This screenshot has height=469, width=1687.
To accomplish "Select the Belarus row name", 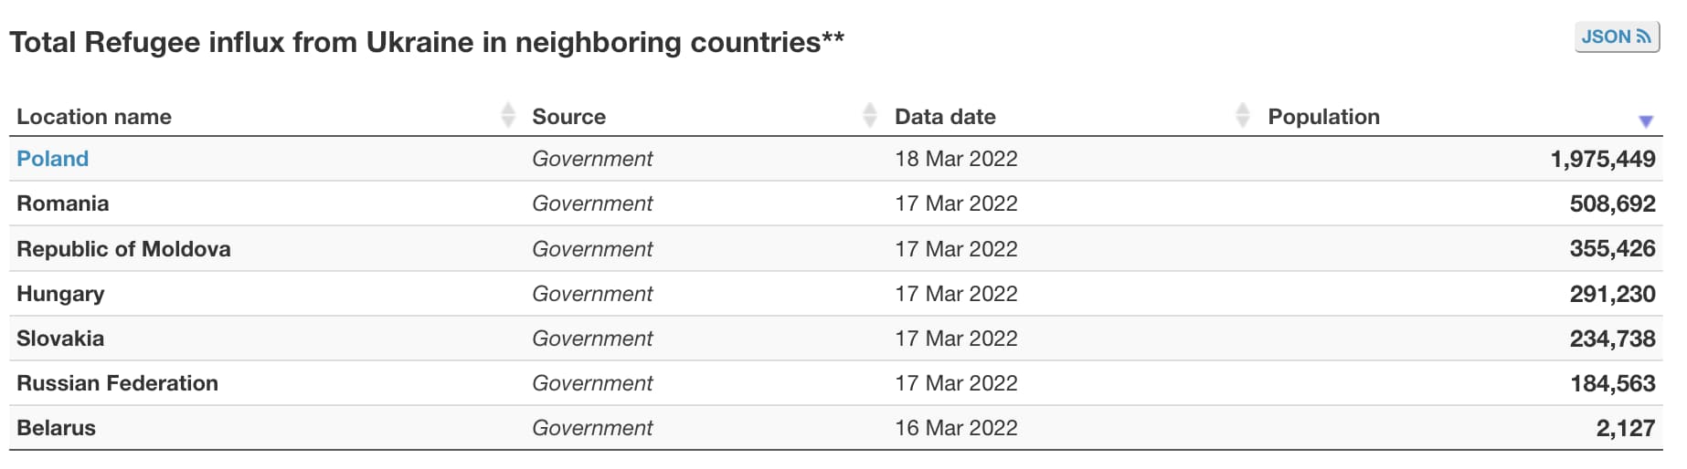I will pyautogui.click(x=56, y=428).
